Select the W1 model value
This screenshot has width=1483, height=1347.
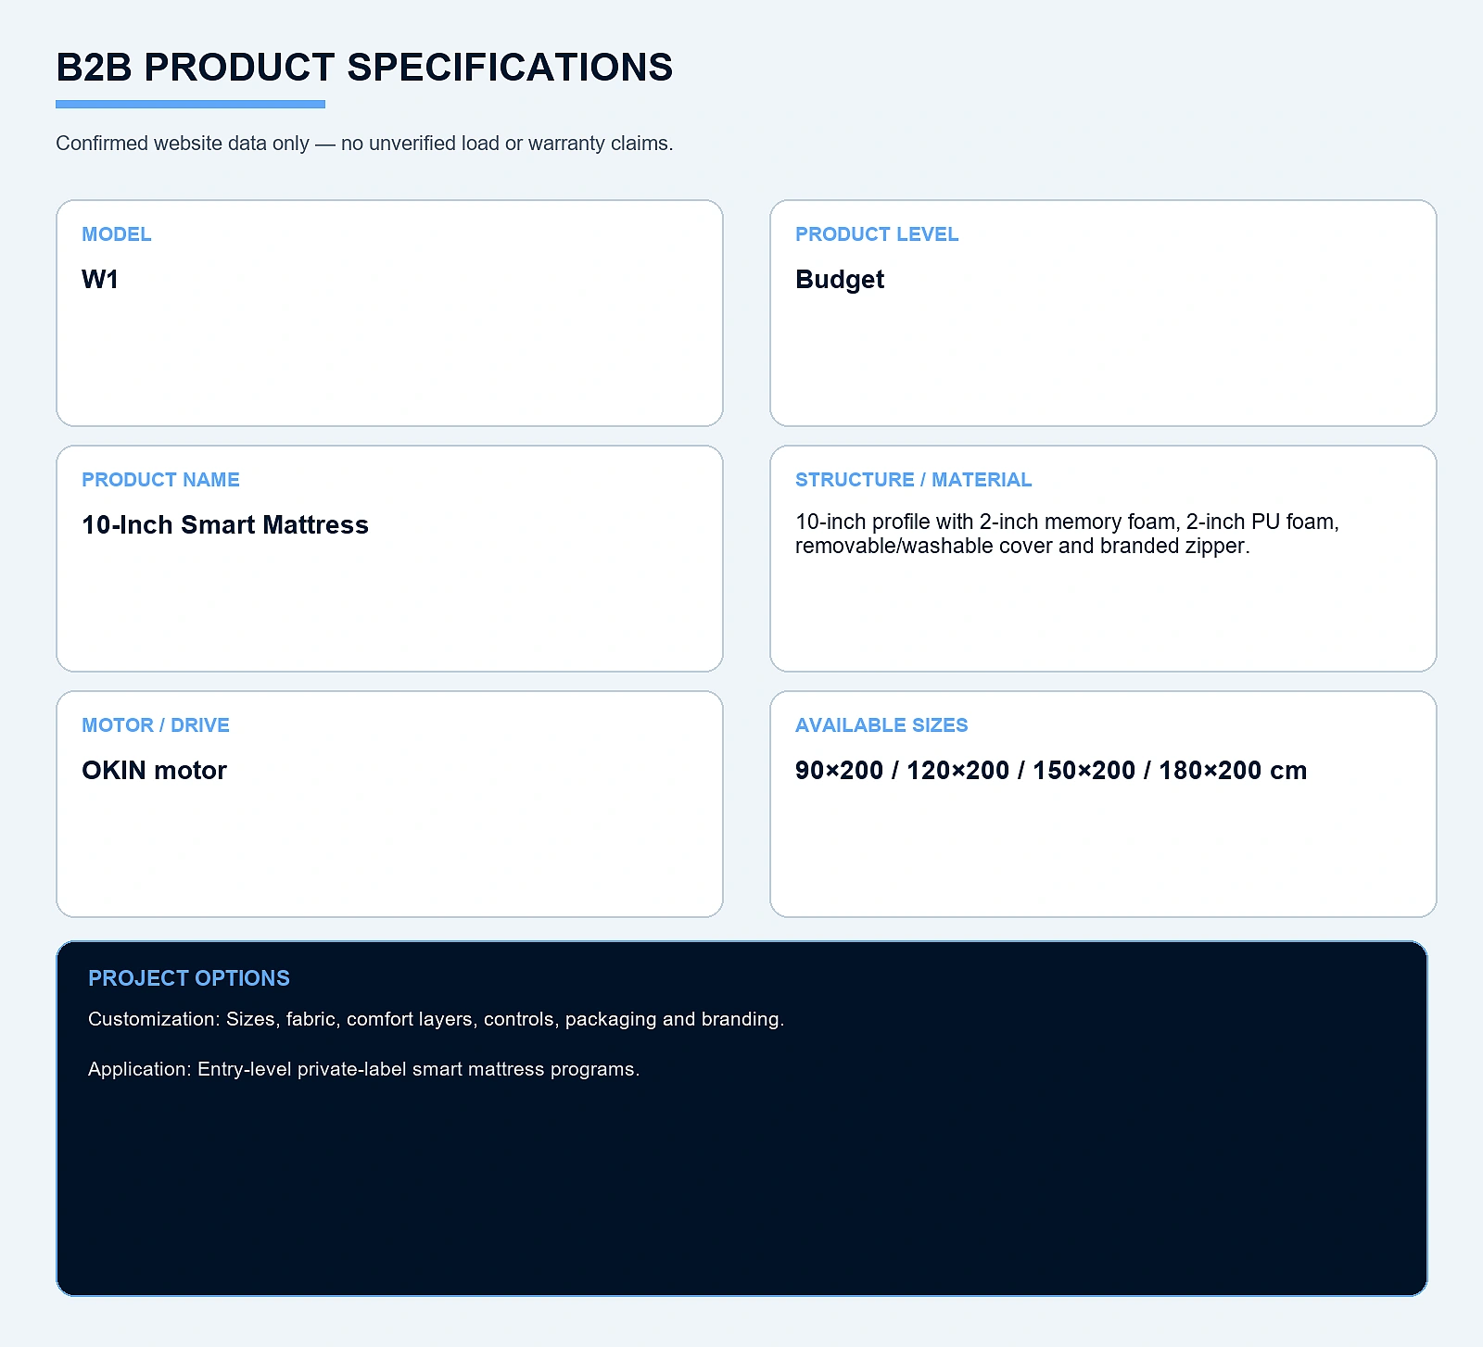(100, 280)
